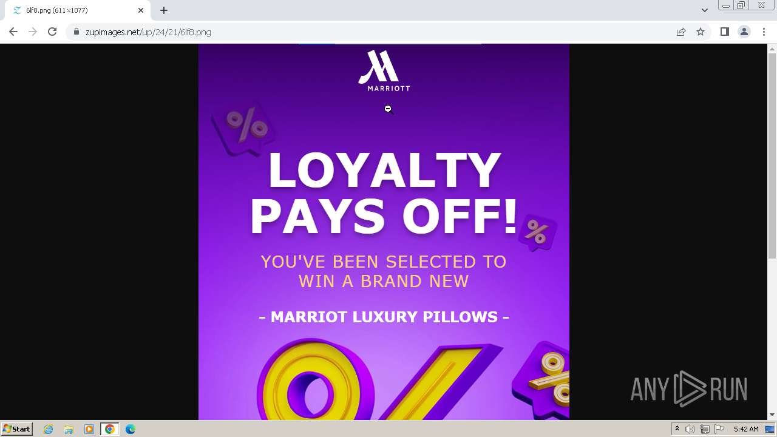This screenshot has width=777, height=437.
Task: Launch Internet Explorer from the taskbar
Action: (x=49, y=429)
